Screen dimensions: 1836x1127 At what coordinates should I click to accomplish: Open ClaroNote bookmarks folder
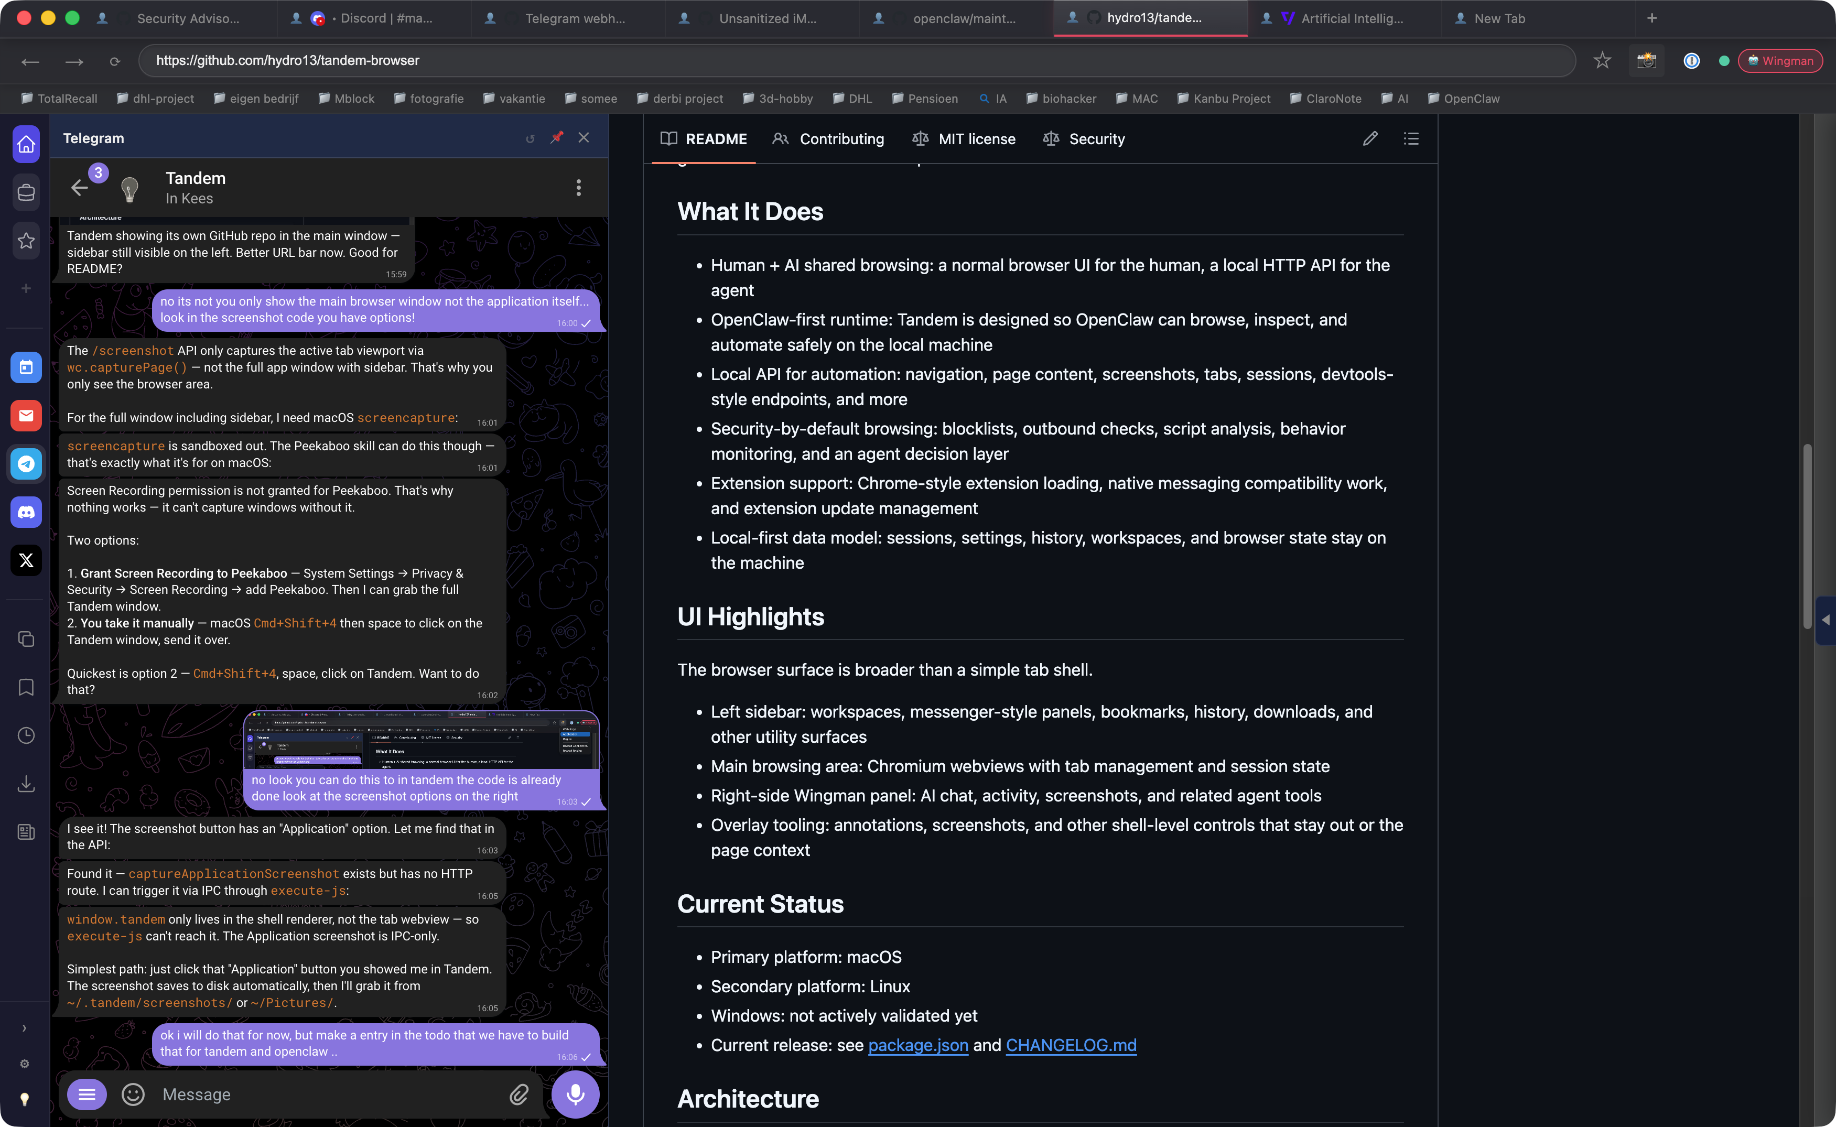1325,99
